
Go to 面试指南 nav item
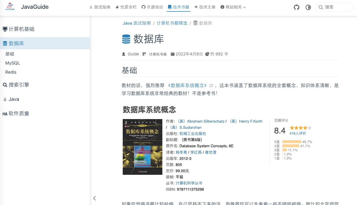coord(100,7)
